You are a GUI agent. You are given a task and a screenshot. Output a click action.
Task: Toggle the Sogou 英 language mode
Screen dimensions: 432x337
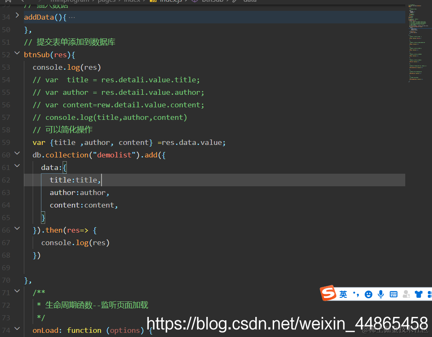343,294
